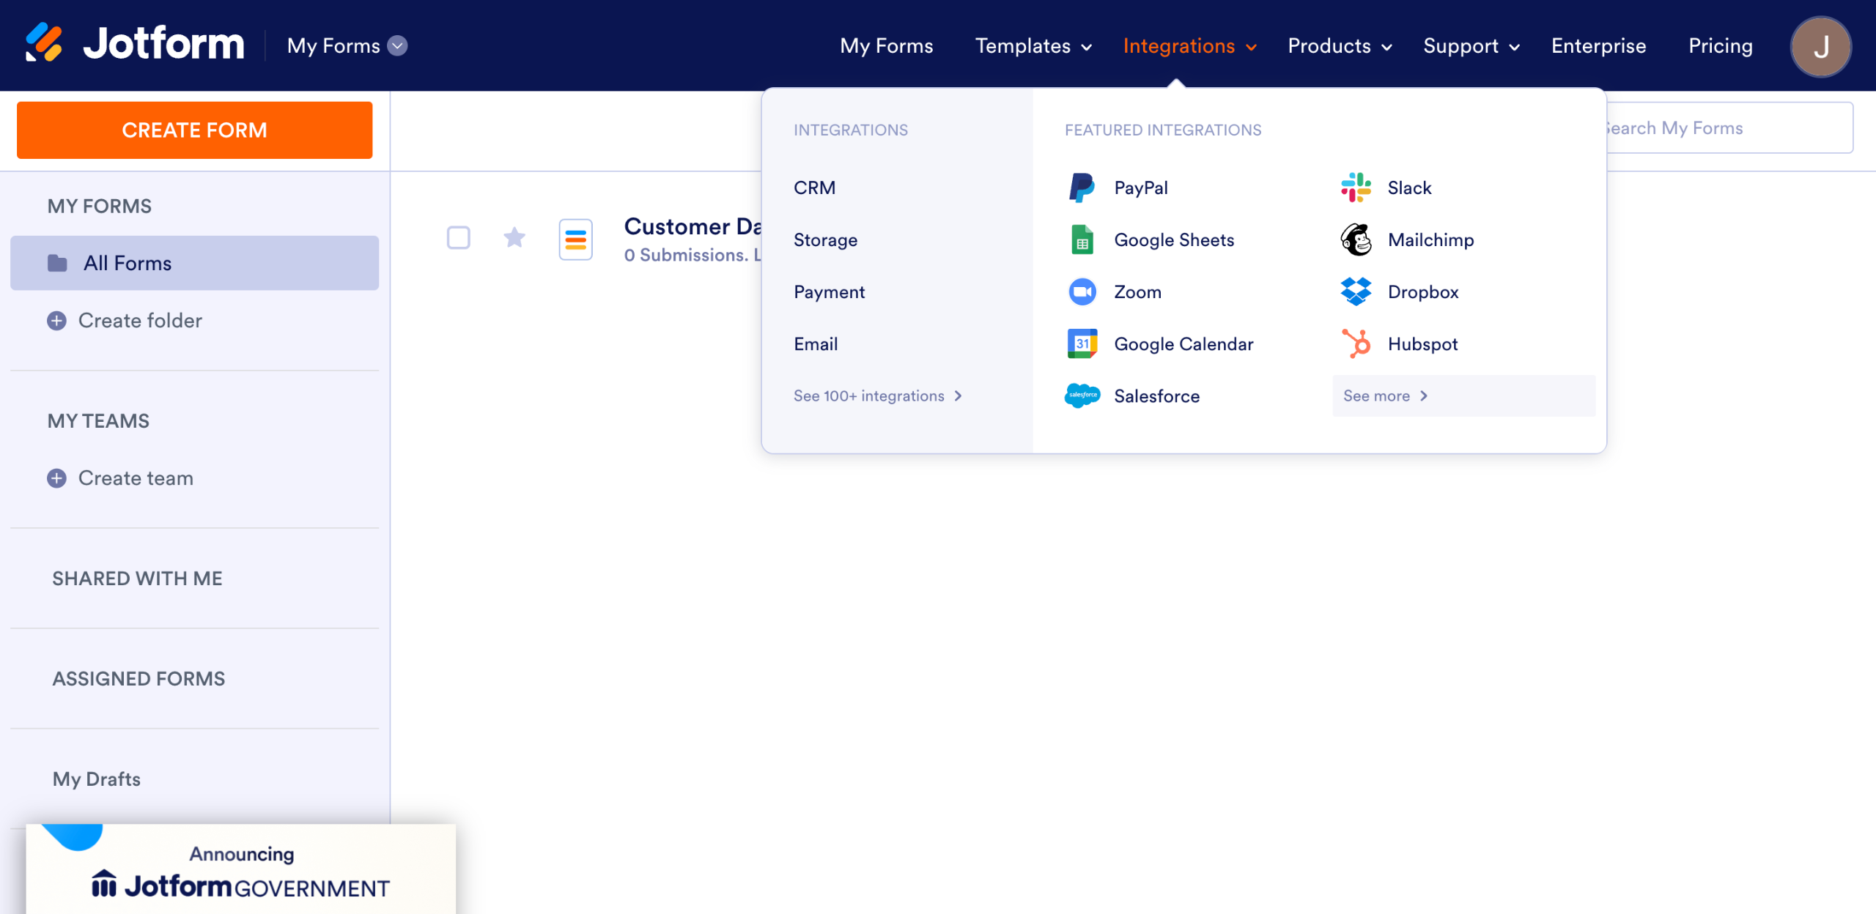Click the CREATE FORM button
Screen dimensions: 1876x914
coord(194,130)
